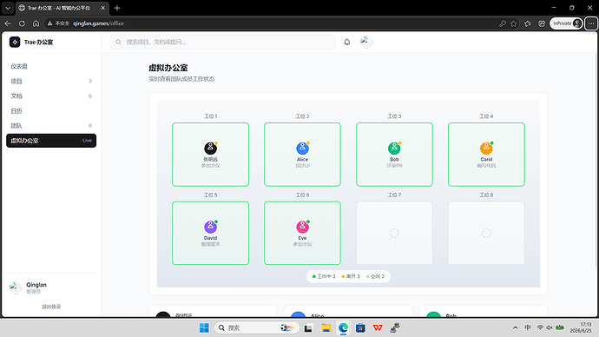Screen dimensions: 599x337
Task: Click the browser icon beside the InPrivate badge
Action: tap(542, 23)
